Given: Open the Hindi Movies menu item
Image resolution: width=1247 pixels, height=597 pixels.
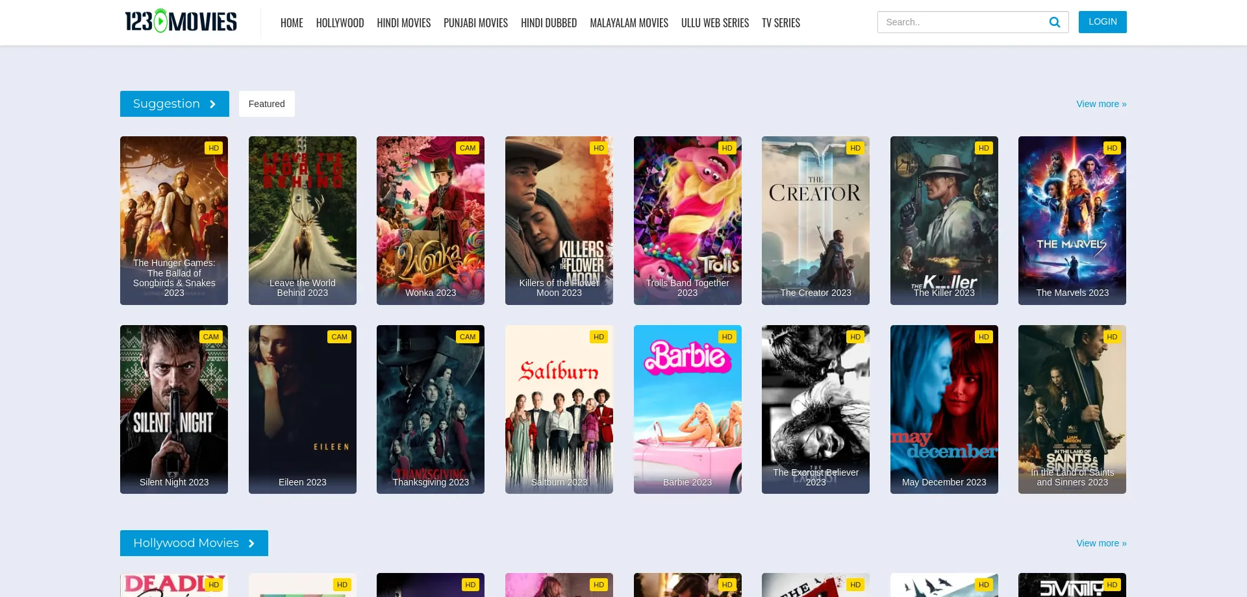Looking at the screenshot, I should [403, 23].
